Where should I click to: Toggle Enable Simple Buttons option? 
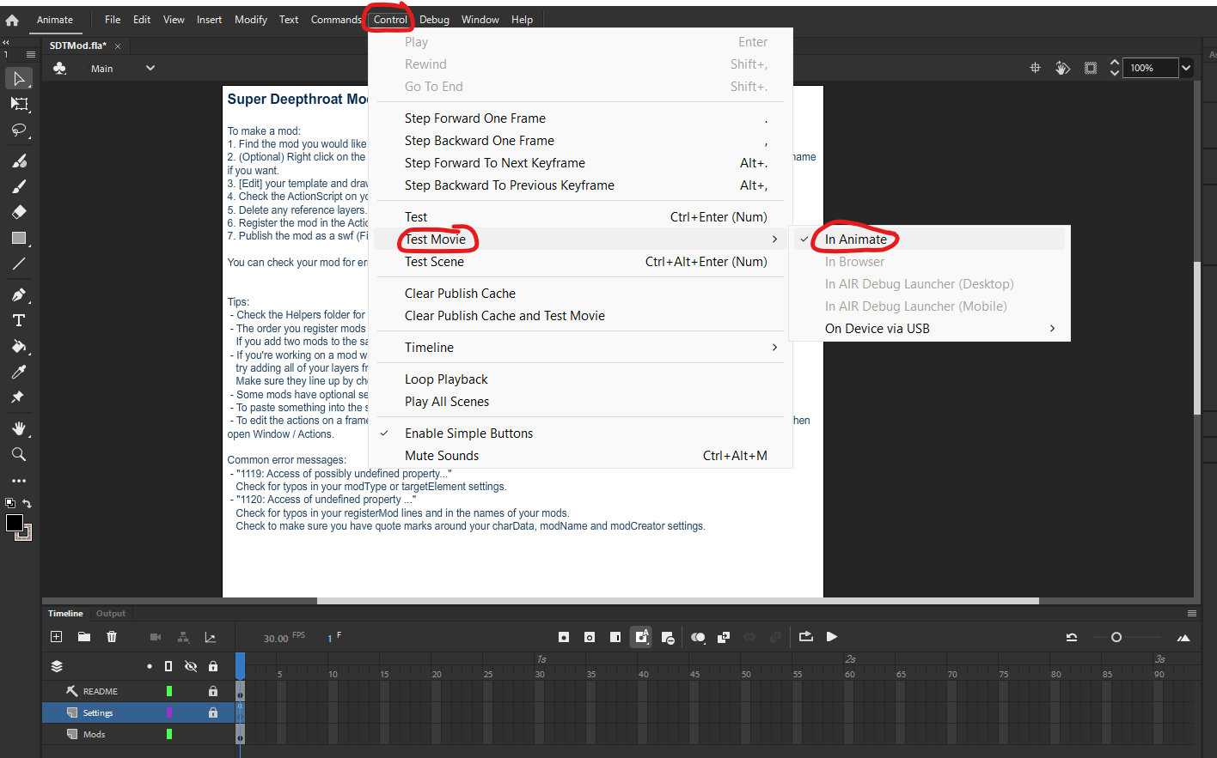pos(468,434)
